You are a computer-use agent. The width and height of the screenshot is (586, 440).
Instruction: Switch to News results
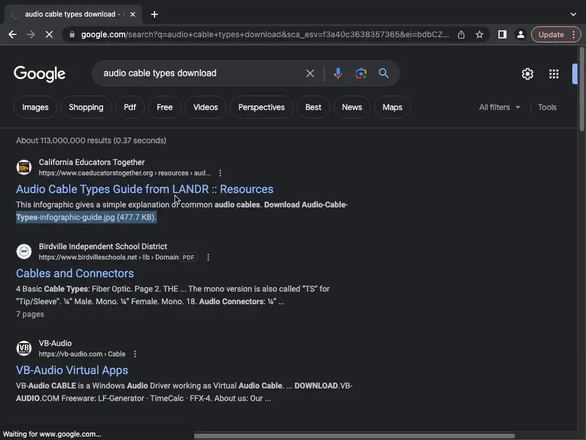click(x=352, y=107)
